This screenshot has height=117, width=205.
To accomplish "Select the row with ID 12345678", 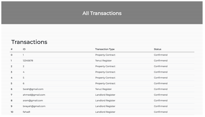I will coord(102,61).
